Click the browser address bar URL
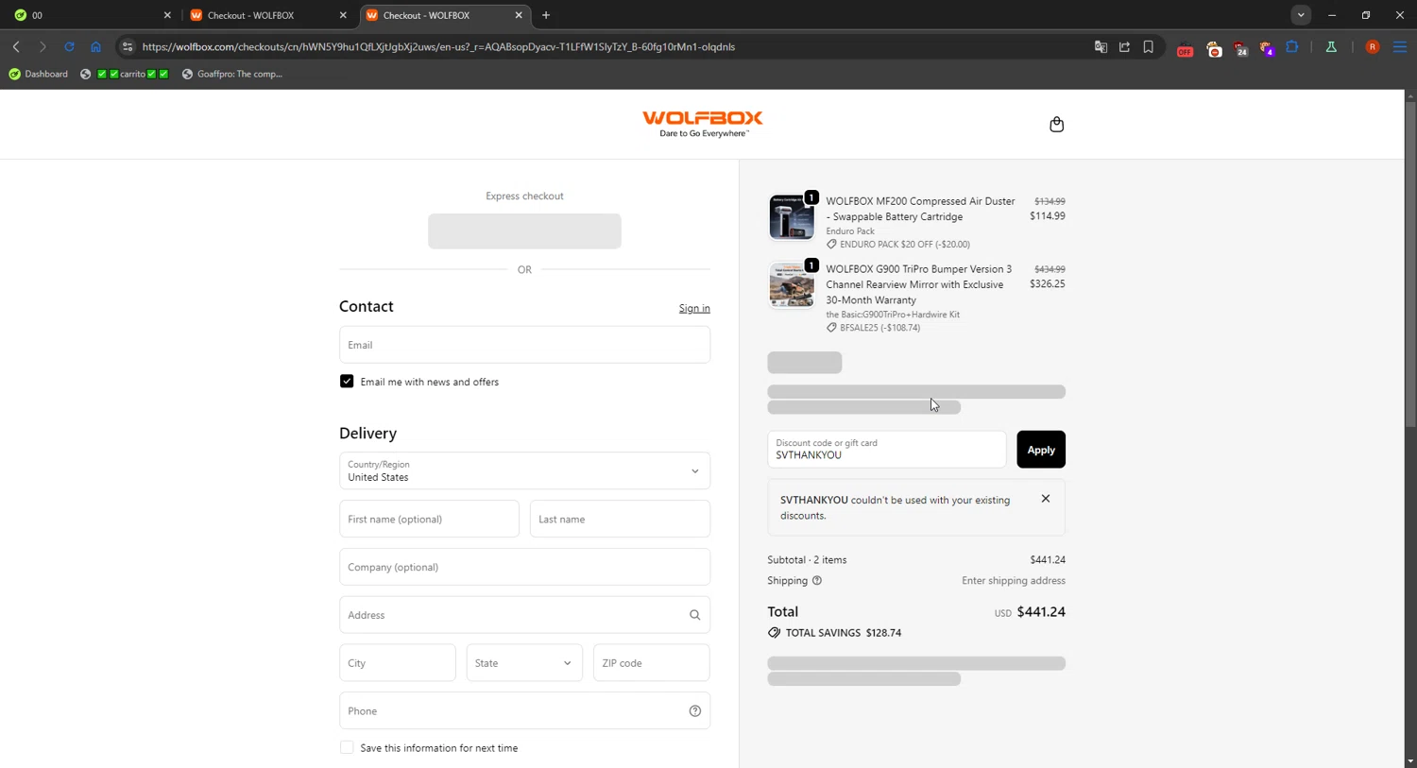The image size is (1417, 768). pos(438,46)
